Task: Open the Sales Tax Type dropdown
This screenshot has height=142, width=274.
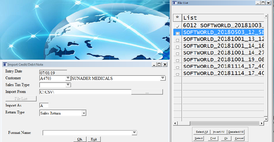Action: click(x=68, y=85)
